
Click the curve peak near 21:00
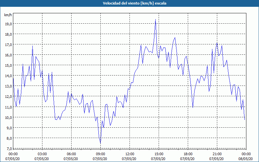point(217,43)
